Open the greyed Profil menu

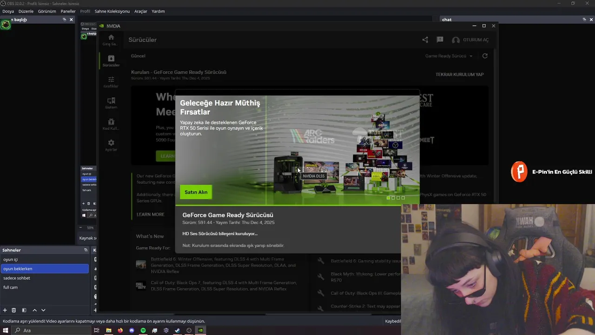tap(85, 11)
